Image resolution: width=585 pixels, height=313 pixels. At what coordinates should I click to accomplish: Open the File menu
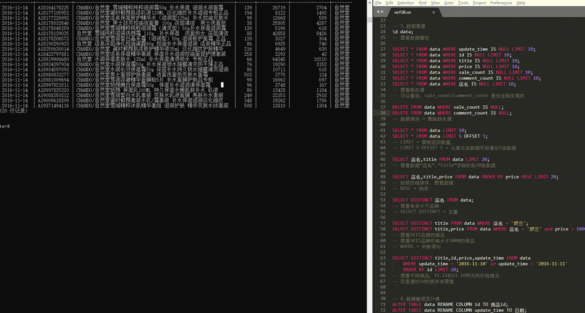[378, 3]
